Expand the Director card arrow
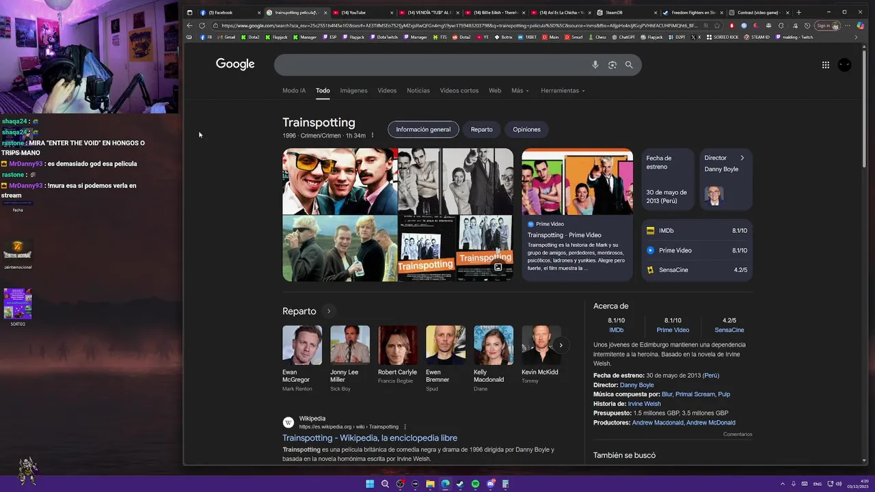Image resolution: width=875 pixels, height=492 pixels. point(742,158)
